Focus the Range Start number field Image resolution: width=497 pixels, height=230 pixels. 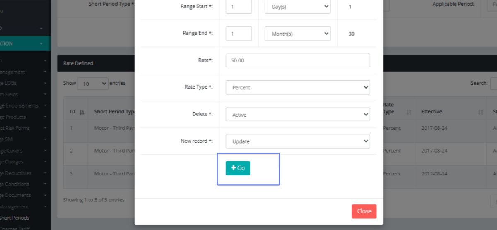coord(239,7)
